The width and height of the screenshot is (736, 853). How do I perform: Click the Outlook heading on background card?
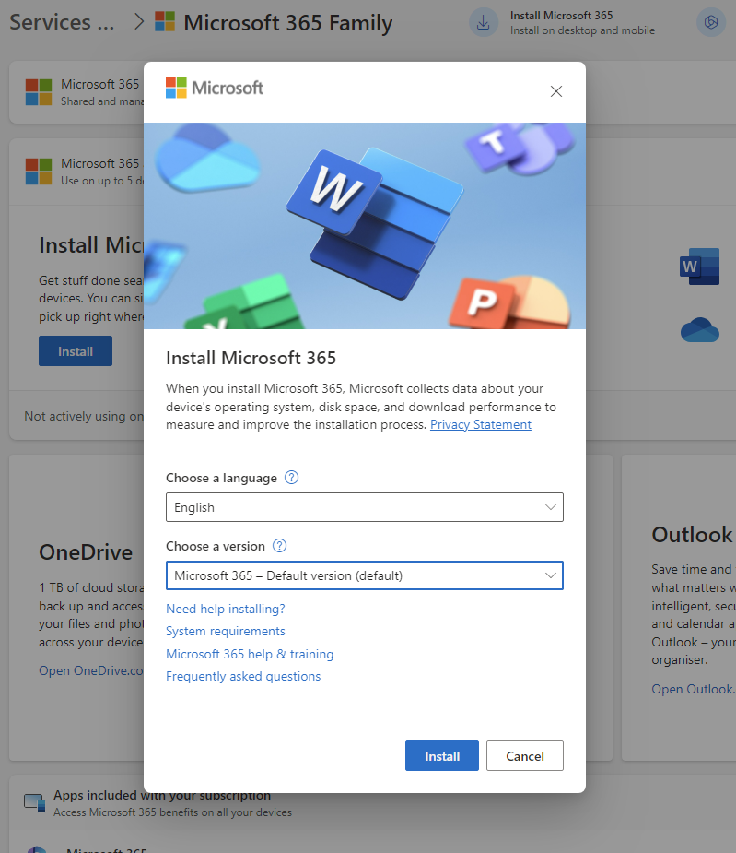tap(693, 535)
